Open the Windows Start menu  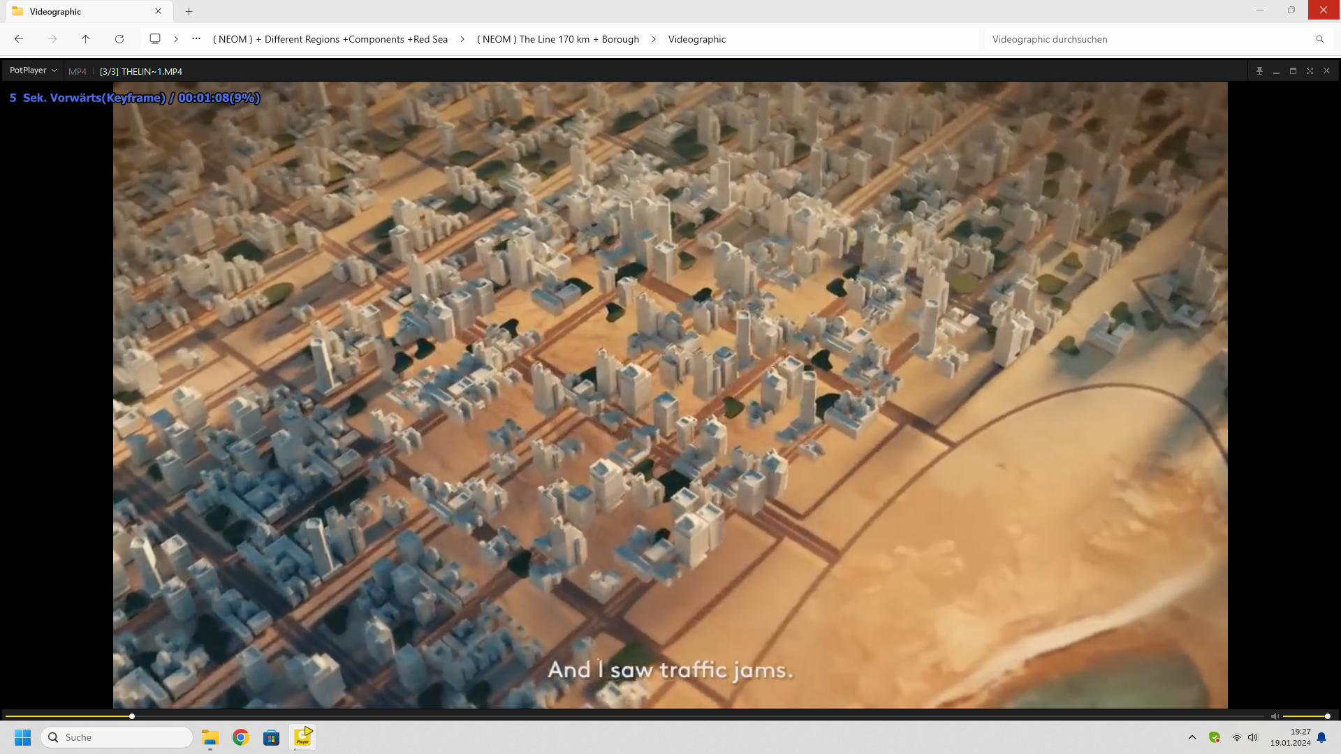tap(23, 737)
